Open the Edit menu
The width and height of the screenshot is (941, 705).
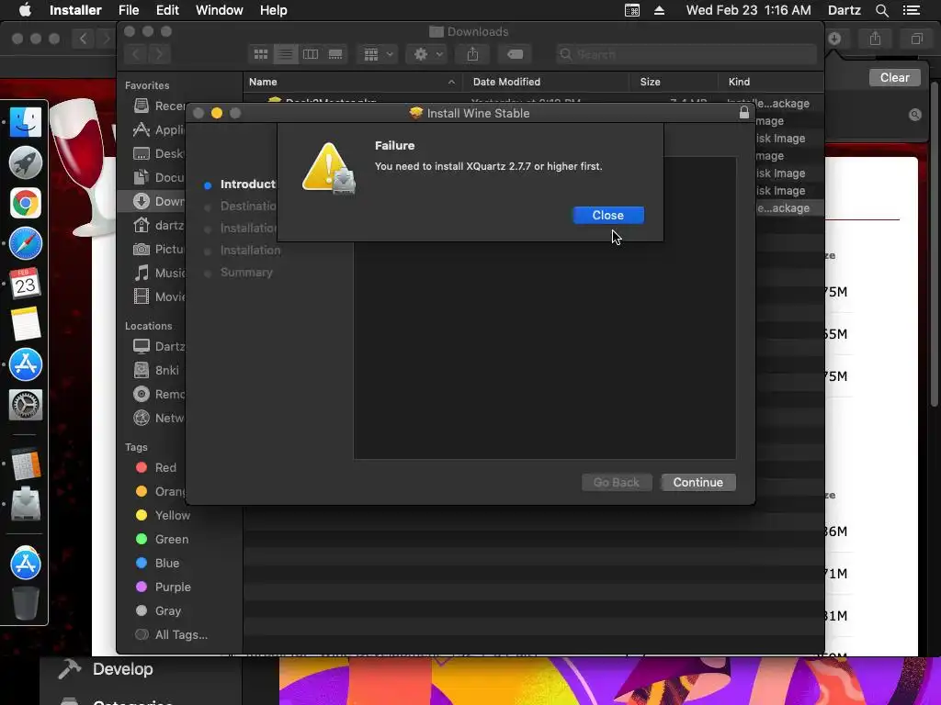pyautogui.click(x=167, y=10)
